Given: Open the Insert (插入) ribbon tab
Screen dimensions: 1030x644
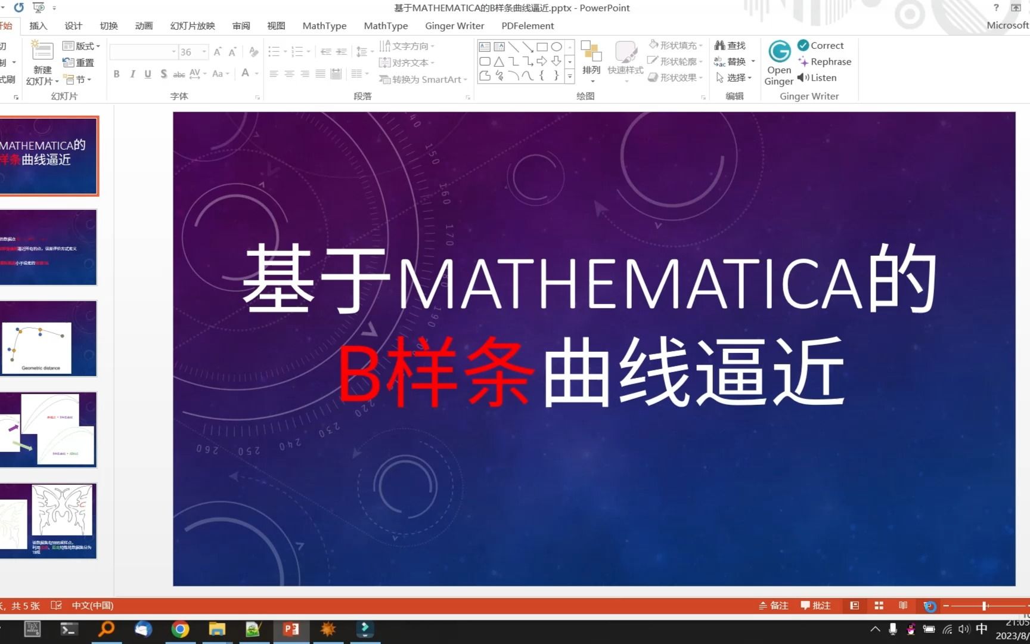Looking at the screenshot, I should tap(38, 26).
